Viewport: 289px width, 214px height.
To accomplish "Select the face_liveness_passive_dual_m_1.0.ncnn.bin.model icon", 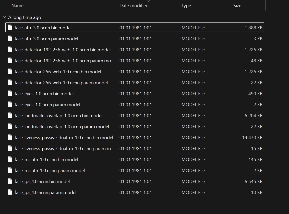I will pos(10,137).
